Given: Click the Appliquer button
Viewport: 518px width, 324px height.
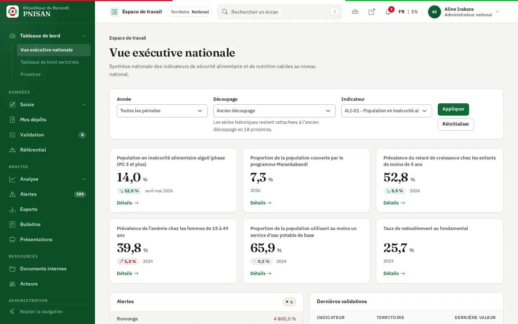Looking at the screenshot, I should point(453,109).
